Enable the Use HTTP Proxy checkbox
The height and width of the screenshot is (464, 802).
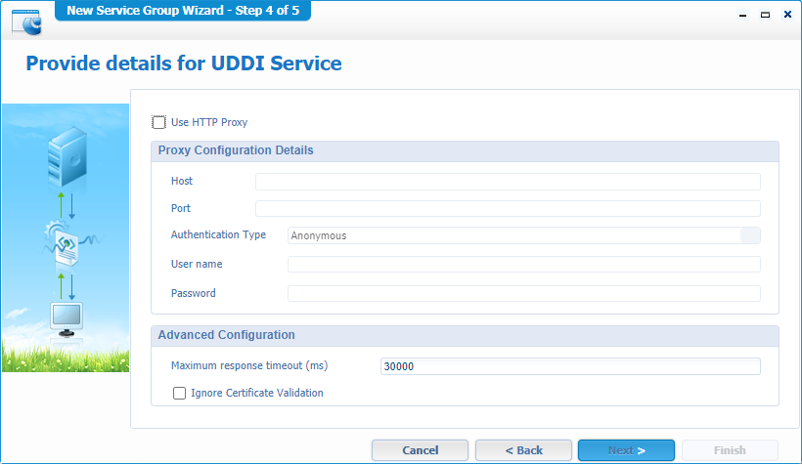(x=159, y=122)
